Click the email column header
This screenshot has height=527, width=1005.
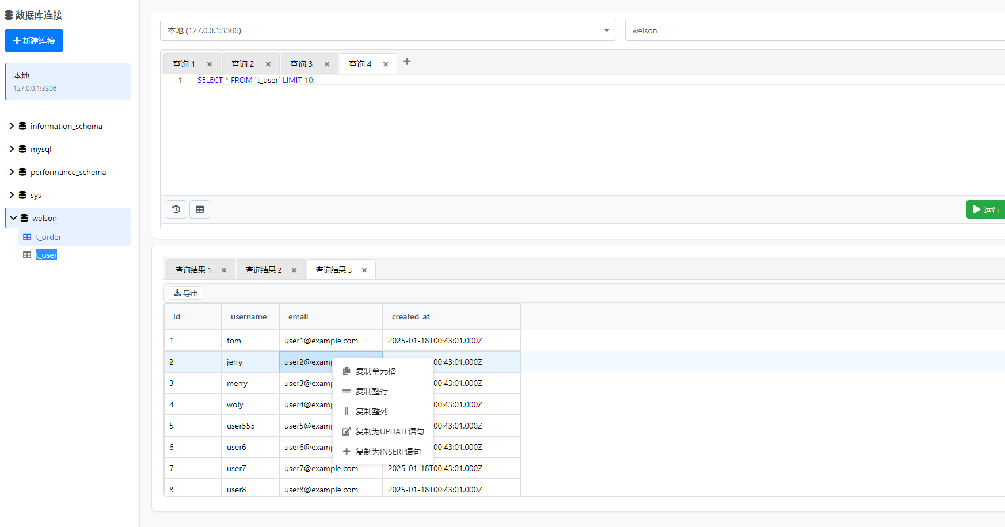pyautogui.click(x=331, y=316)
